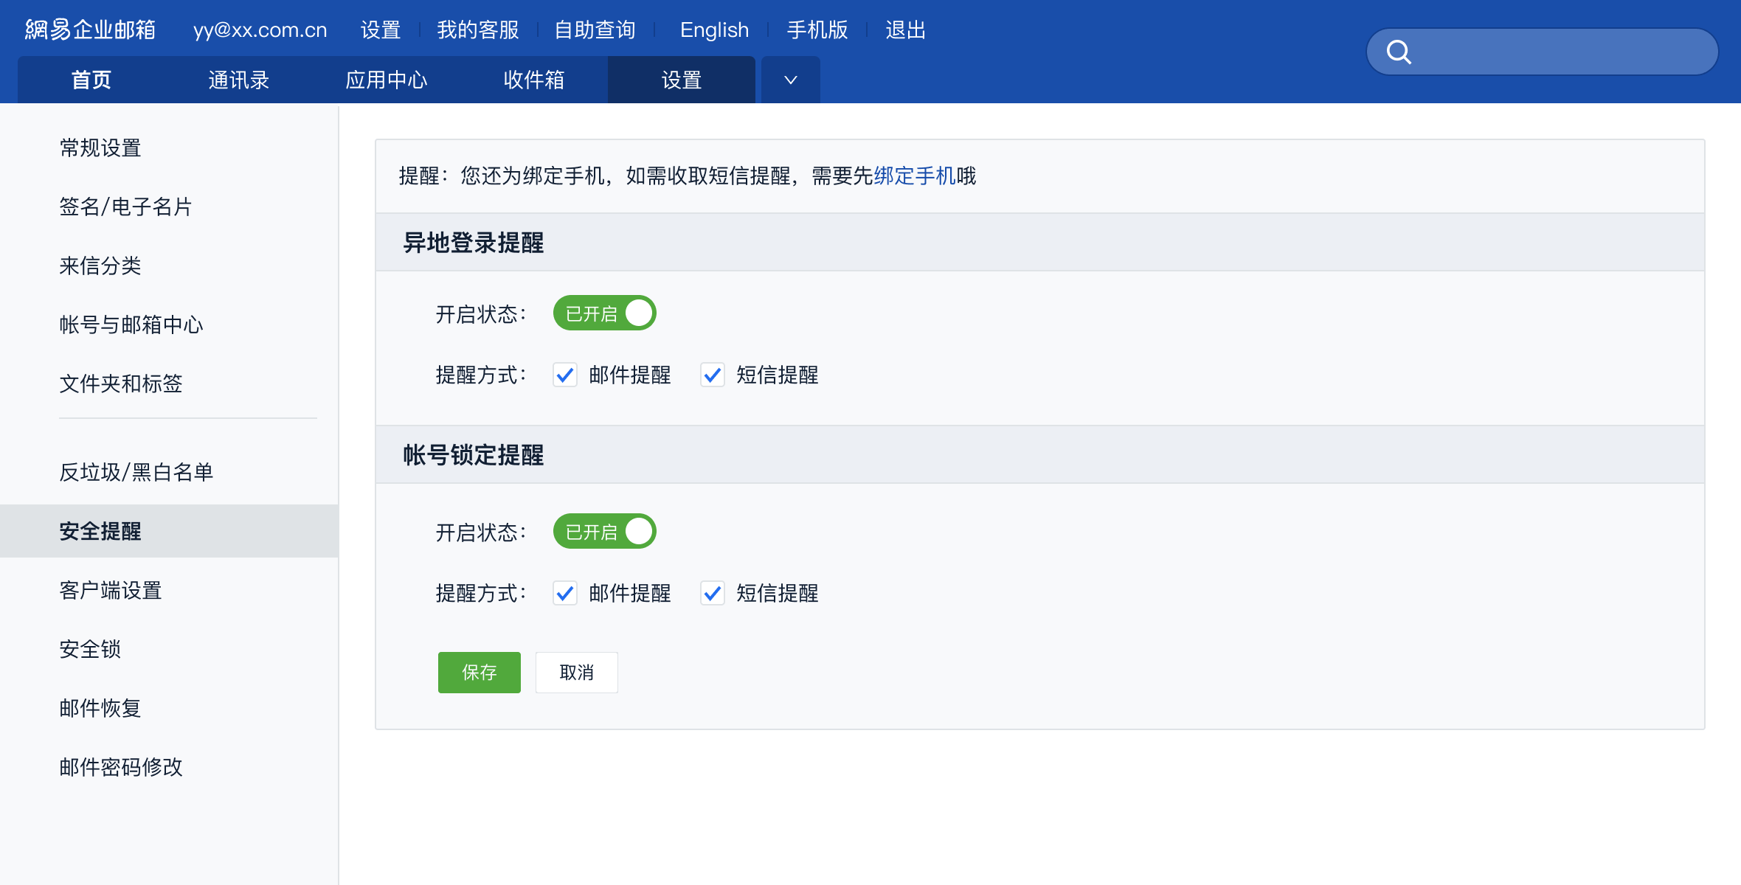Switch to the 收件箱 tab
Screen dimensions: 1741x885
point(533,80)
